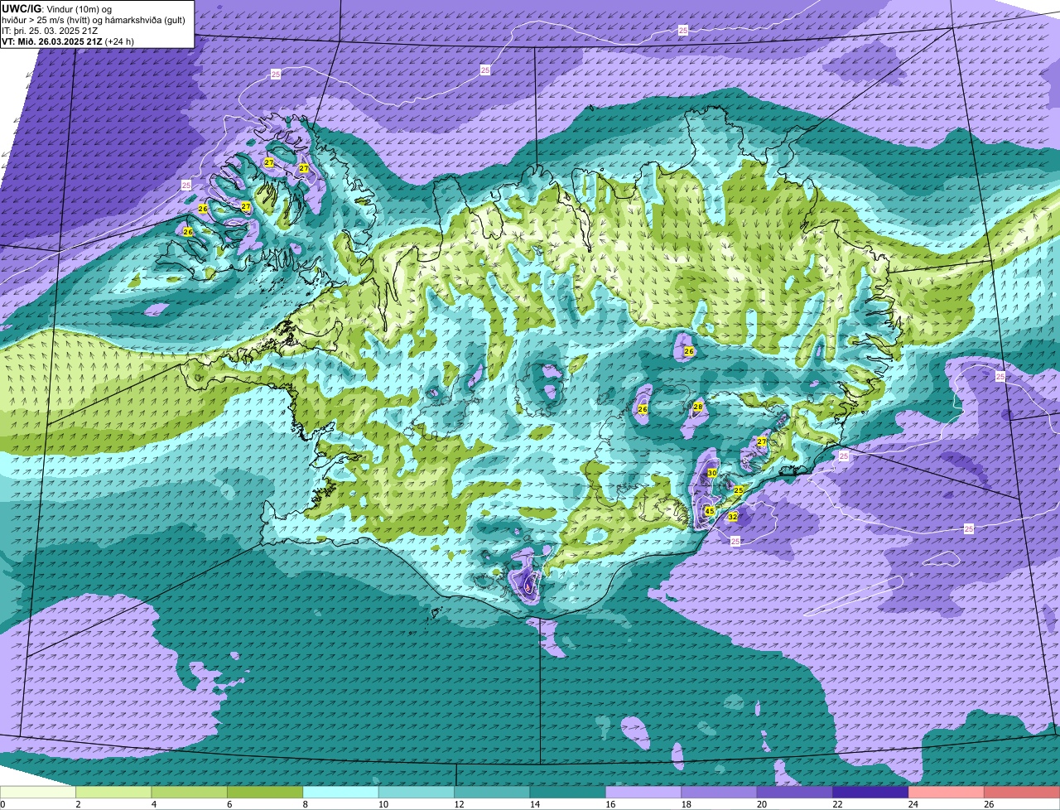Image resolution: width=1060 pixels, height=810 pixels.
Task: Pick the 4–6 m/s light green swatch
Action: pyautogui.click(x=189, y=792)
